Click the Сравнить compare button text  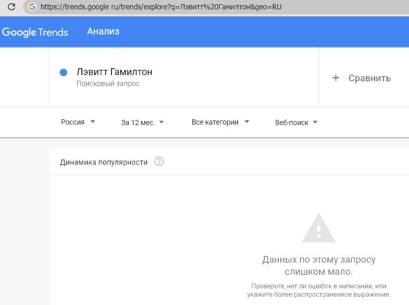tap(369, 78)
